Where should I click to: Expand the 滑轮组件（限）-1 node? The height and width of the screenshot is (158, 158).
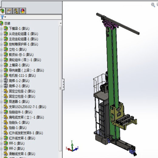(x=1, y=60)
